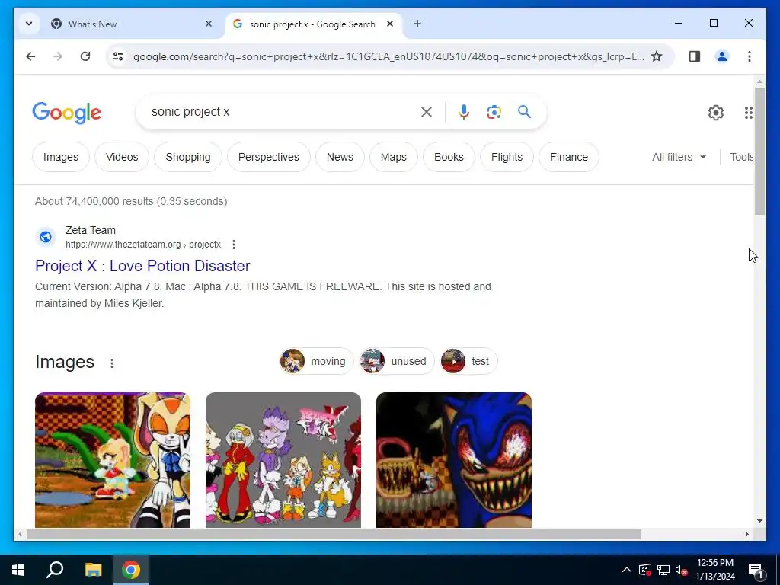This screenshot has height=585, width=780.
Task: Expand the All filters dropdown
Action: 679,157
